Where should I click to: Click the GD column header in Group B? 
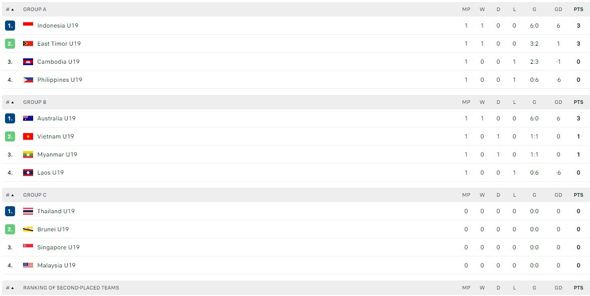click(x=558, y=102)
